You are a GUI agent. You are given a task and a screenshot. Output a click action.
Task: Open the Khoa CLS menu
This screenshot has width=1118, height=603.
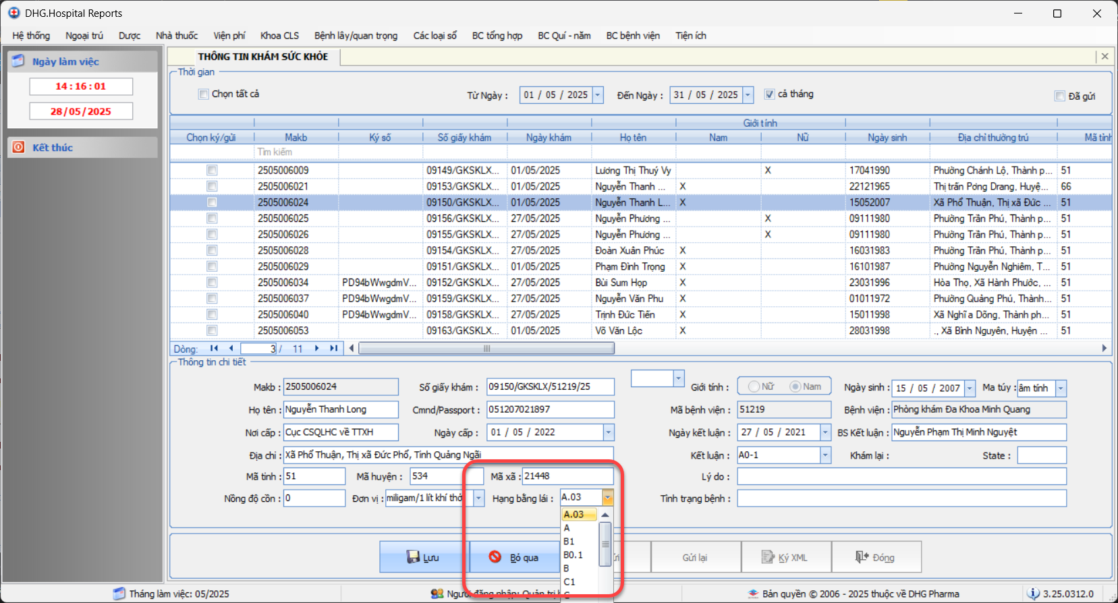tap(279, 36)
